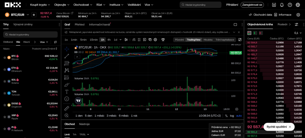Open the emoji sticker tool

click(x=67, y=99)
